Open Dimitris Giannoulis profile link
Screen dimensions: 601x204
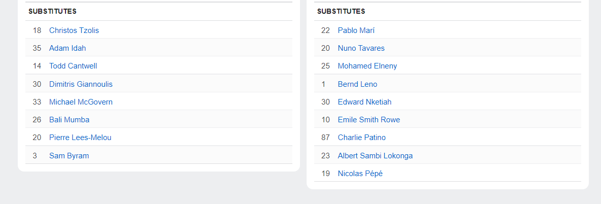[x=81, y=84]
